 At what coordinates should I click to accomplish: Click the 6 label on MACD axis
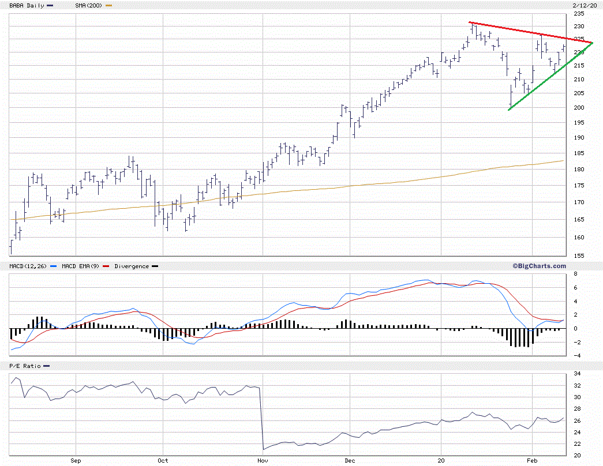tap(575, 288)
